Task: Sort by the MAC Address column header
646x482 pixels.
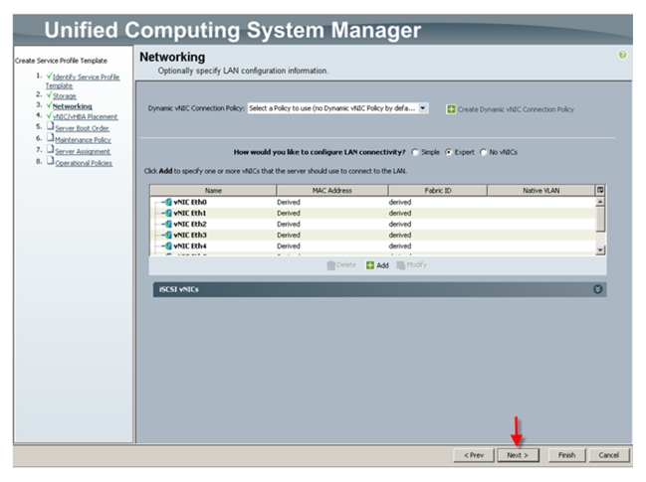Action: (332, 191)
